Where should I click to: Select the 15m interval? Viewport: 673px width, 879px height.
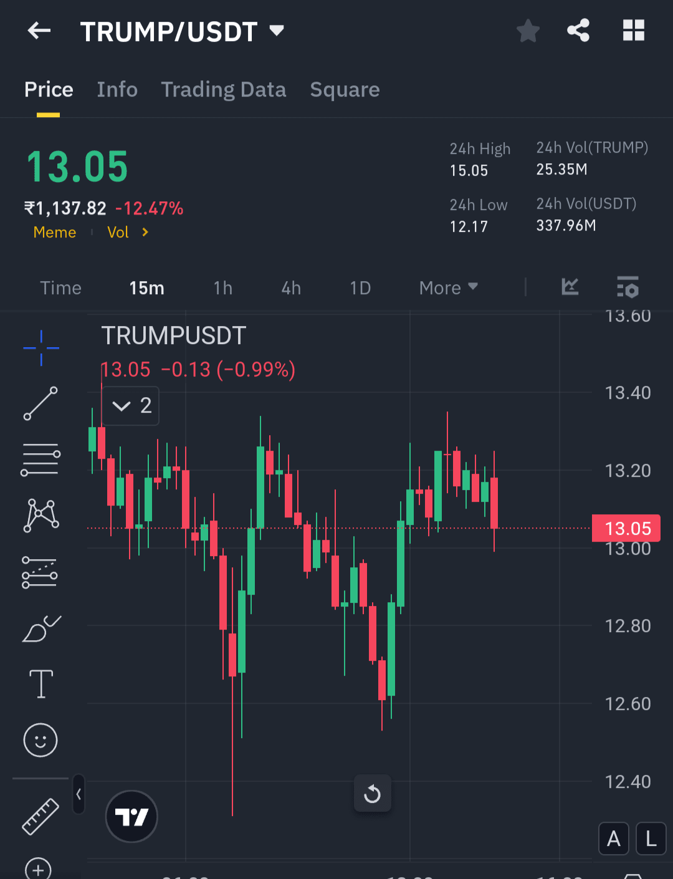tap(146, 288)
